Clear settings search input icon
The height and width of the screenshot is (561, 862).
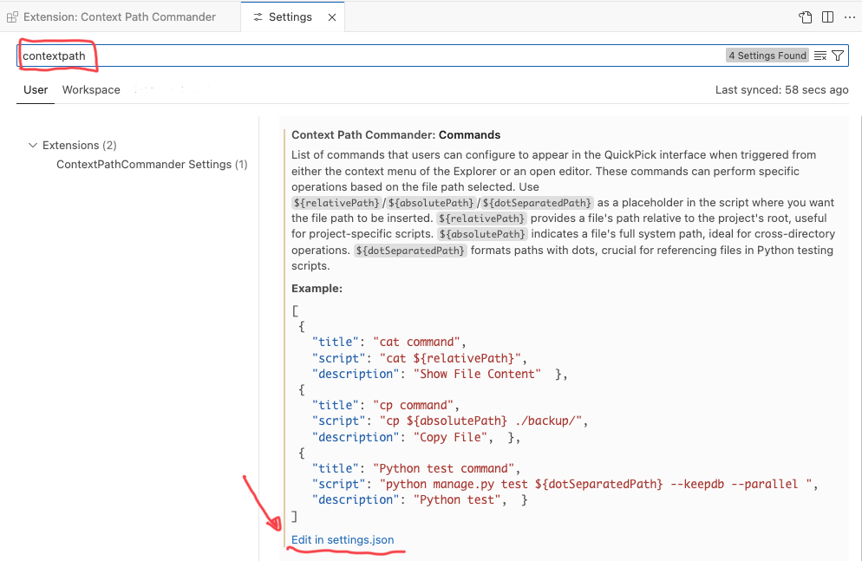(x=820, y=55)
